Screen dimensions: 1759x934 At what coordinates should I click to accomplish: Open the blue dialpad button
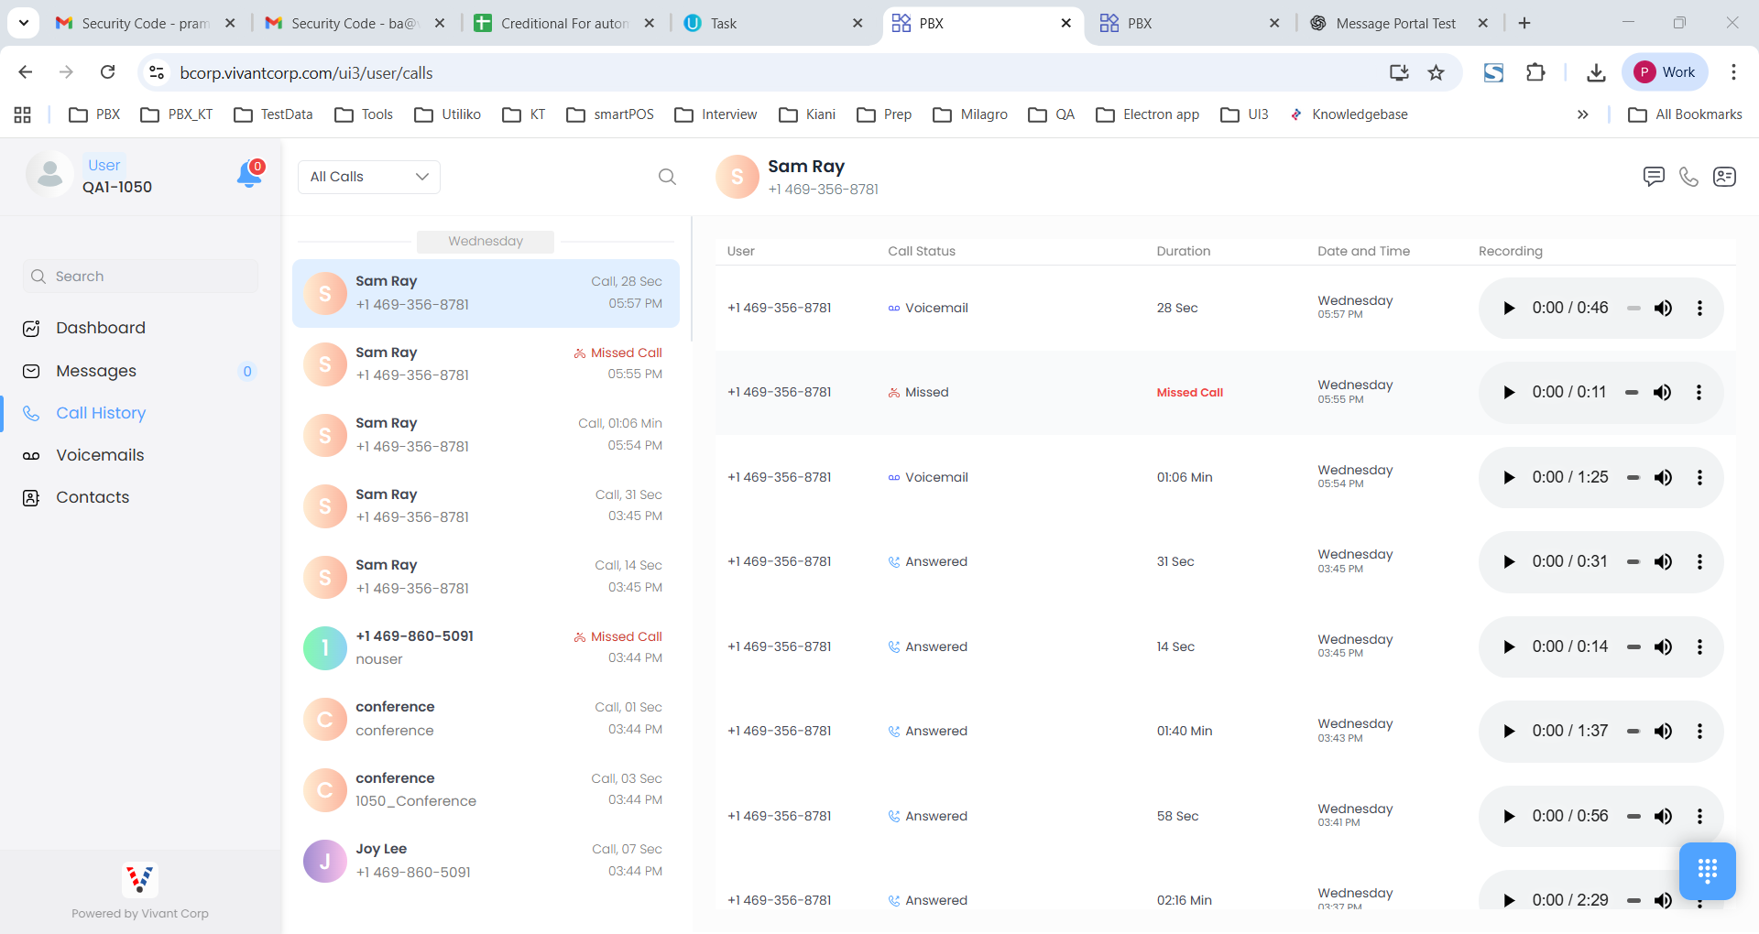click(1707, 871)
